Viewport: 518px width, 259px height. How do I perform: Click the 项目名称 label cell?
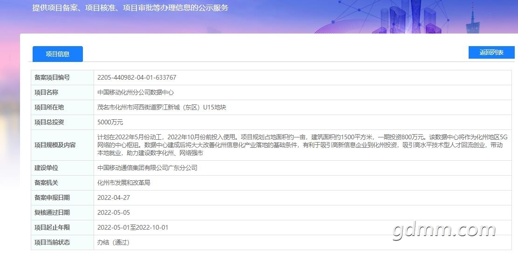point(62,93)
